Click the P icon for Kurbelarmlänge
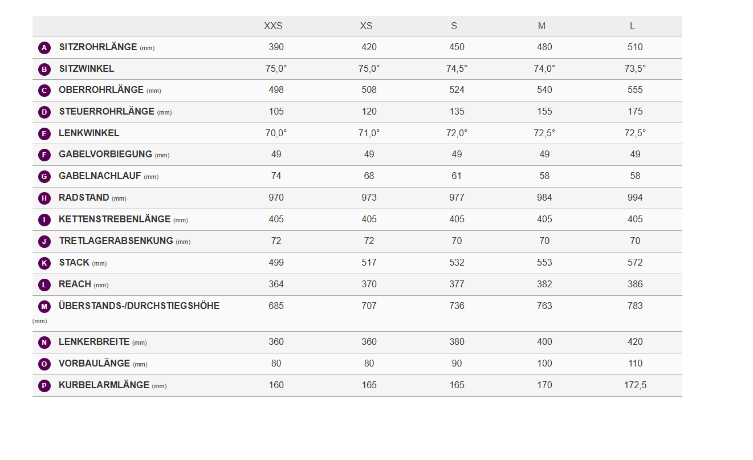The image size is (753, 460). click(44, 386)
